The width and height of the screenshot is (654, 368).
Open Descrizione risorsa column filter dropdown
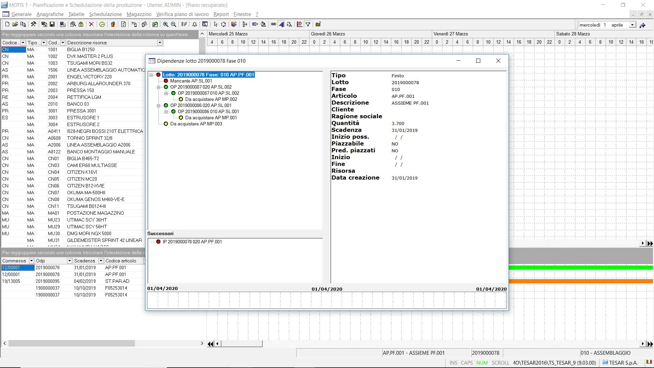pos(160,43)
